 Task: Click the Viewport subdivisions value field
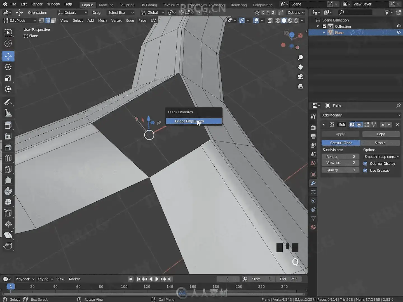tap(340, 163)
